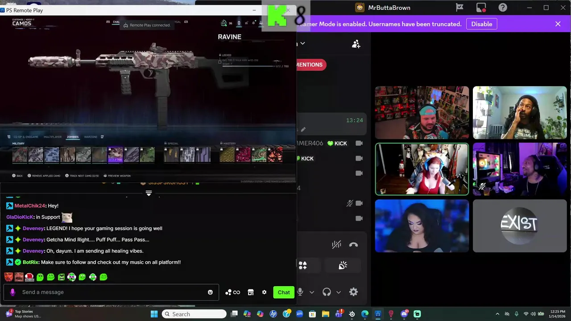The image size is (571, 321).
Task: Click REMOVE APPLIED CAMO prompt
Action: click(x=44, y=176)
